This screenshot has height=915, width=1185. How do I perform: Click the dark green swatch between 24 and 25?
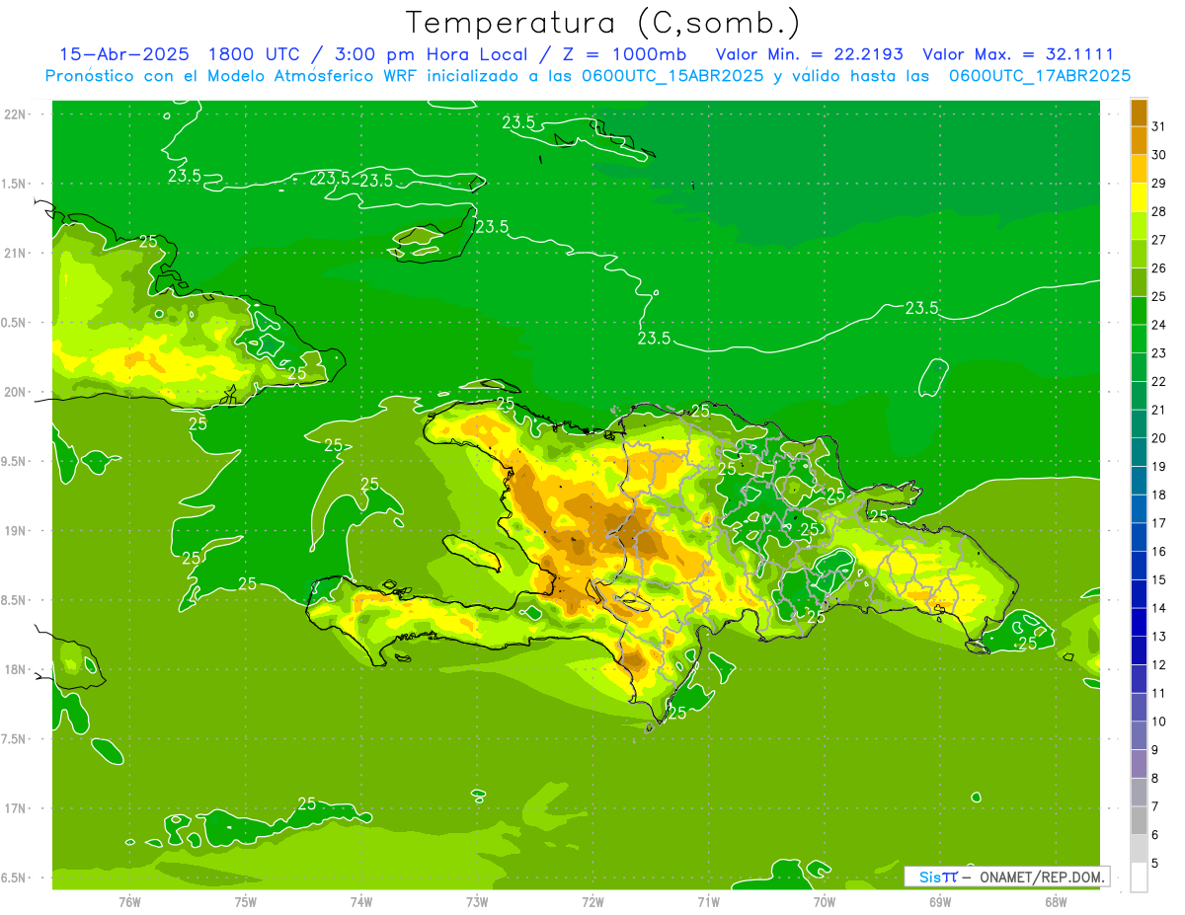click(1139, 310)
